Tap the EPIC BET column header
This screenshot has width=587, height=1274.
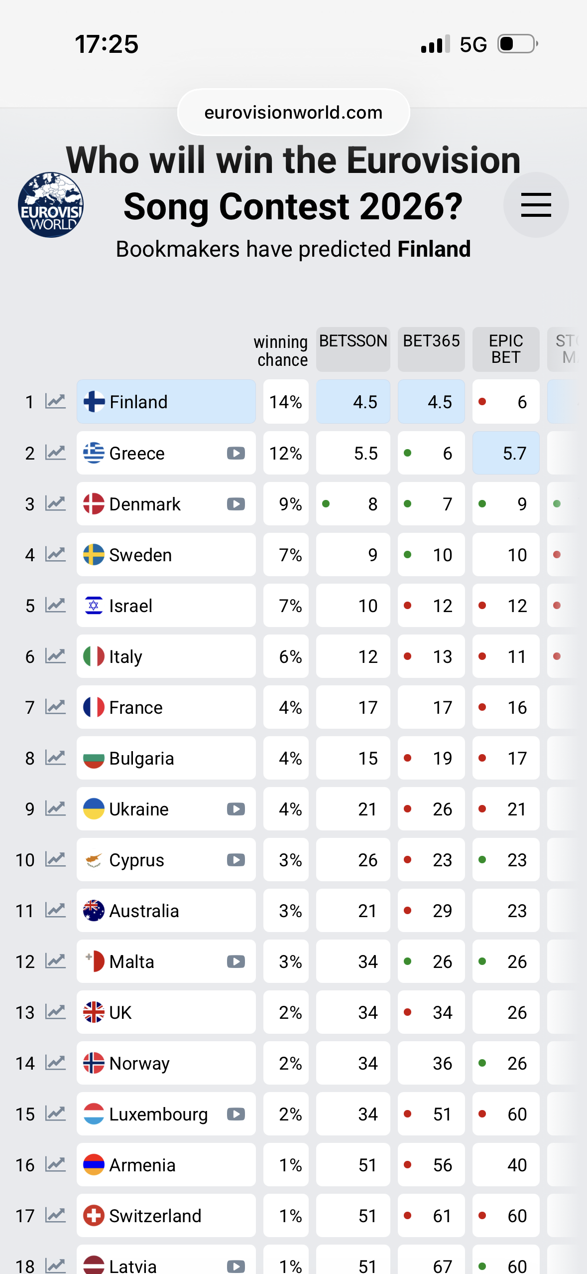point(506,349)
